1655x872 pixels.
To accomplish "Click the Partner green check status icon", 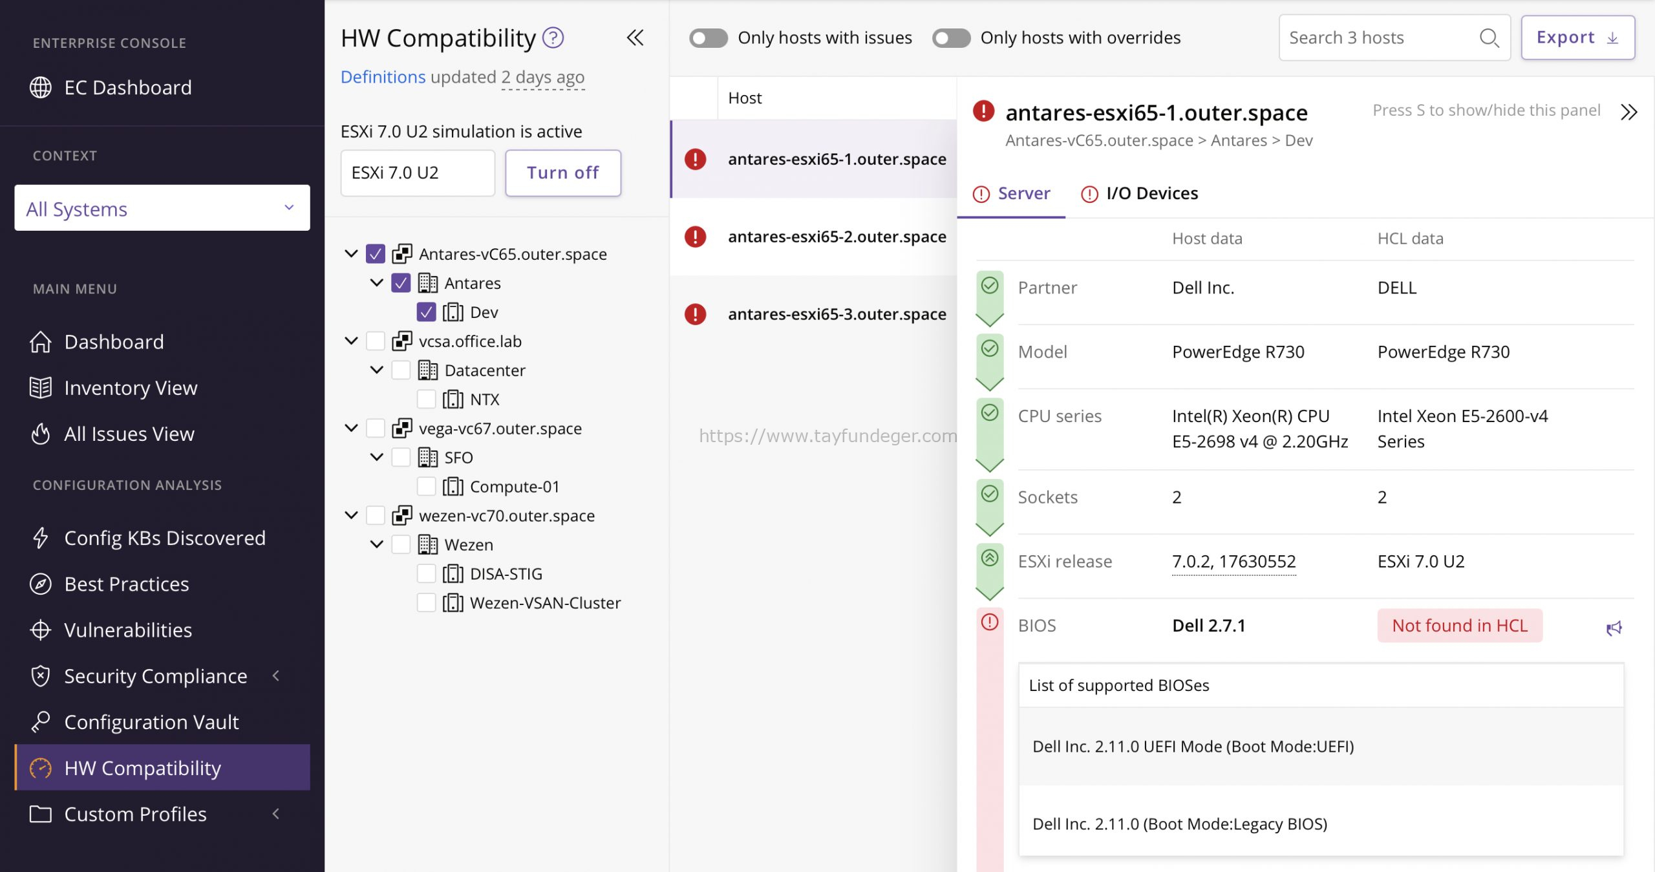I will click(x=990, y=285).
